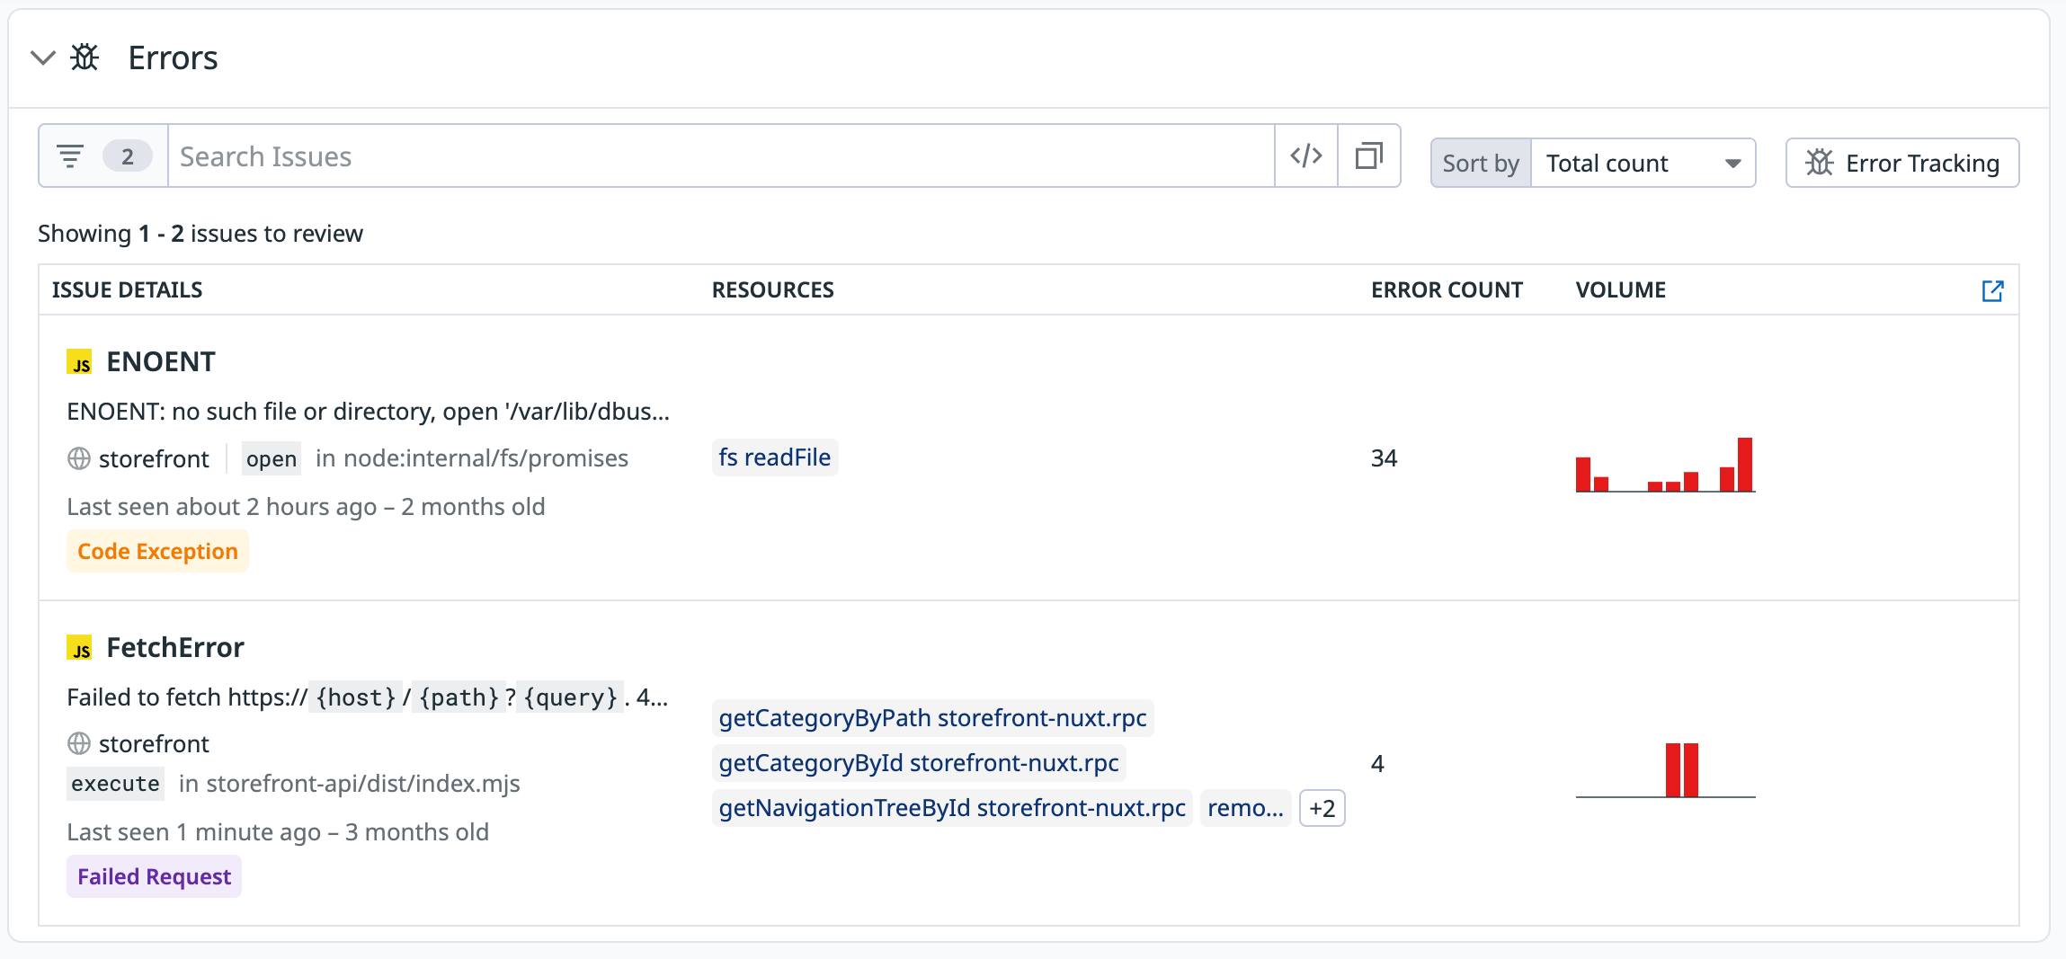Image resolution: width=2066 pixels, height=959 pixels.
Task: Click the copy icon next to search
Action: click(x=1368, y=156)
